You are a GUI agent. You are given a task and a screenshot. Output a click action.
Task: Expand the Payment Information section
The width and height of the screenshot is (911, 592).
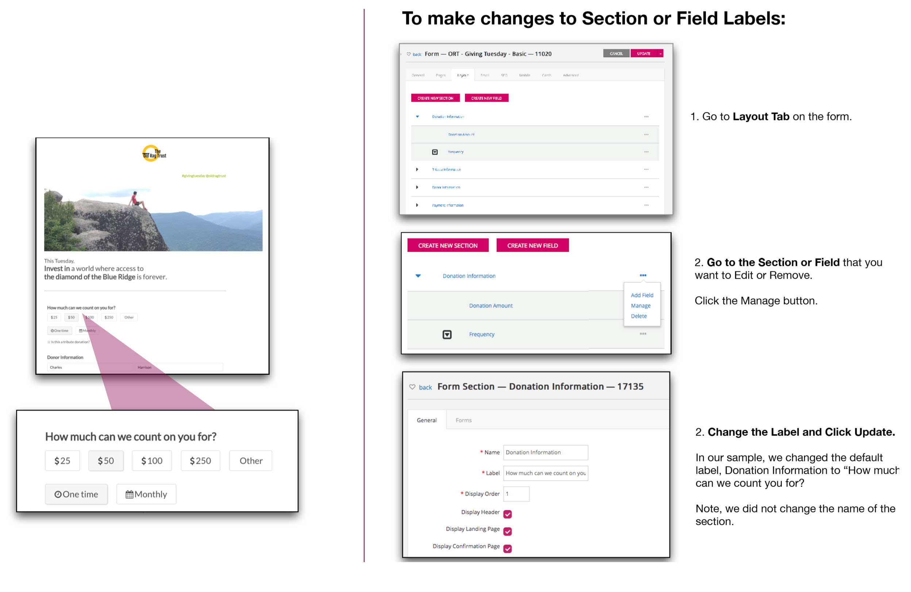pyautogui.click(x=417, y=205)
